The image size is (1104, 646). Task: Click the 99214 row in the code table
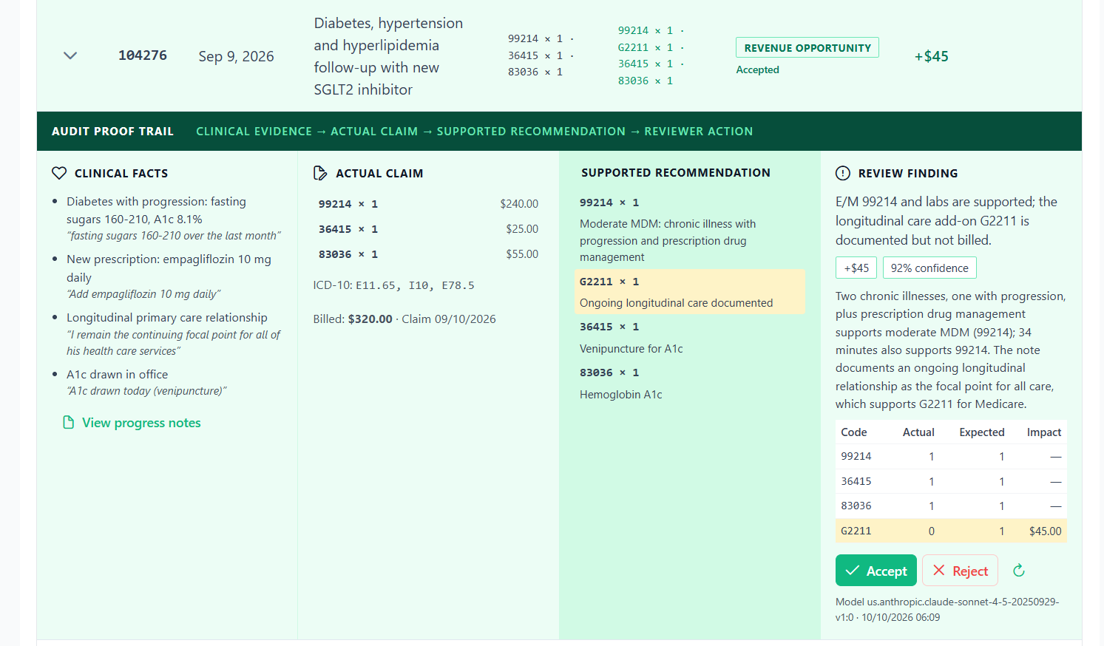tap(951, 457)
